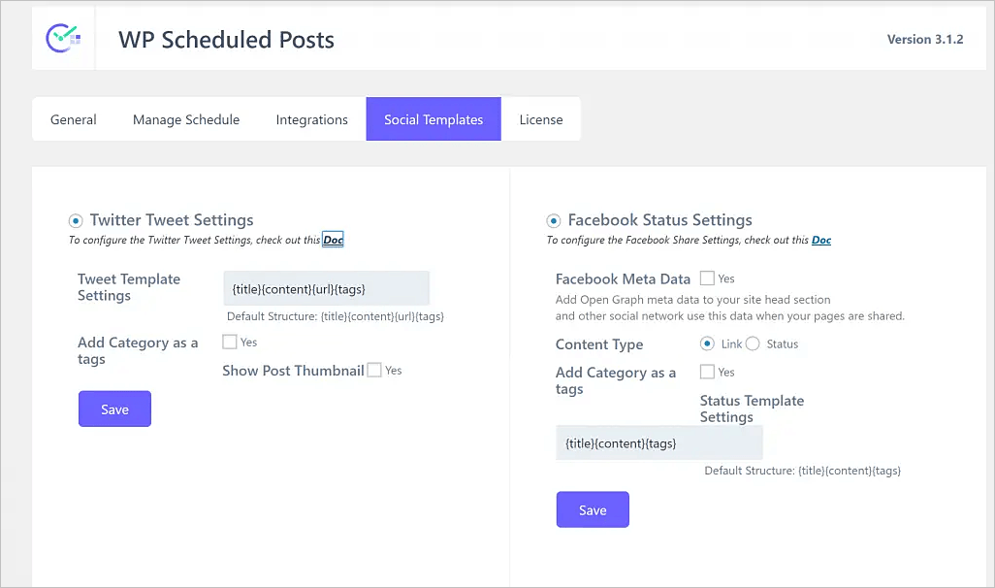
Task: Go to the License tab
Action: 541,119
